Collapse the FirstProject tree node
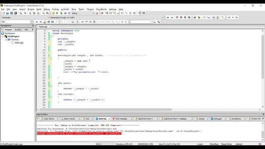Image resolution: width=265 pixels, height=149 pixels. (3, 36)
